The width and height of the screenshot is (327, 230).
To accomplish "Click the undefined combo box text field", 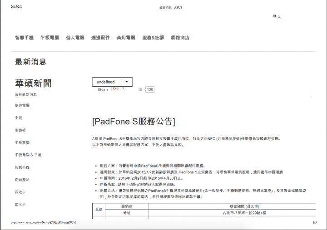I will tap(107, 82).
